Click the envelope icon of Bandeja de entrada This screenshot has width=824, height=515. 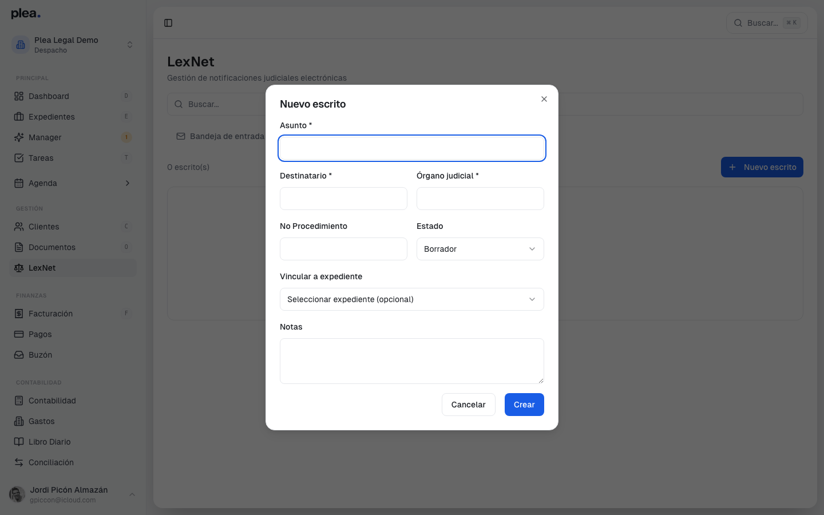181,136
